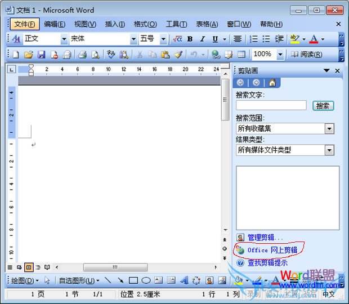Click the Paste clipboard icon
The width and height of the screenshot is (349, 304).
(165, 54)
